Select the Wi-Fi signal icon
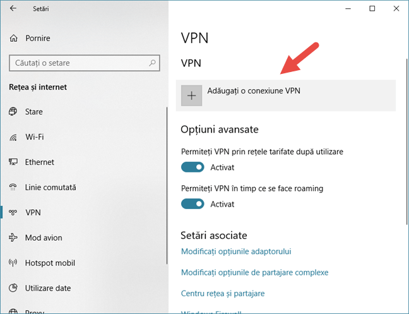Viewport: 409px width, 314px height. [x=13, y=136]
